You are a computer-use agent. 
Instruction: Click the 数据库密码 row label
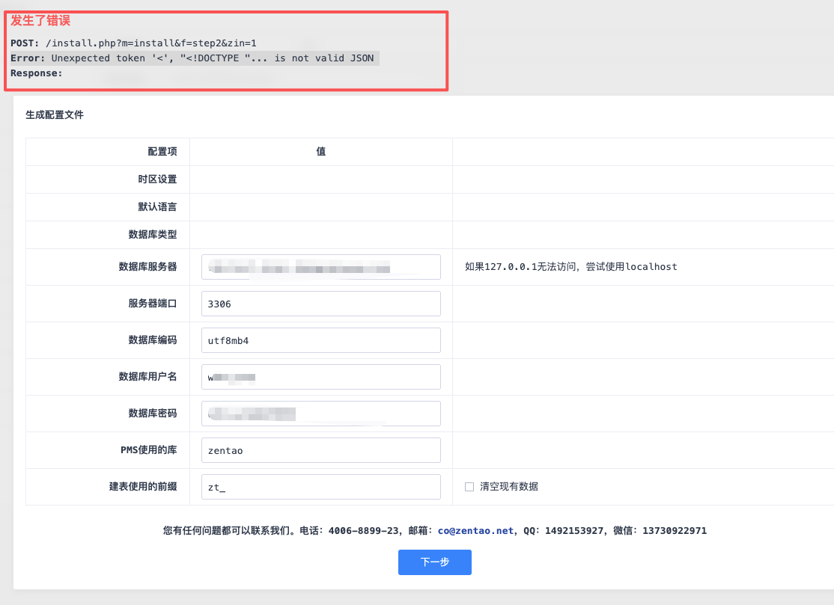click(153, 414)
